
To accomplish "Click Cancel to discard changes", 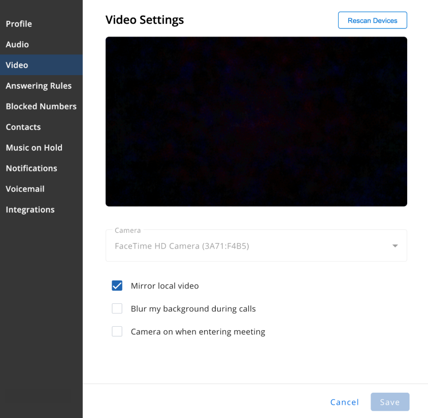I will click(x=344, y=402).
